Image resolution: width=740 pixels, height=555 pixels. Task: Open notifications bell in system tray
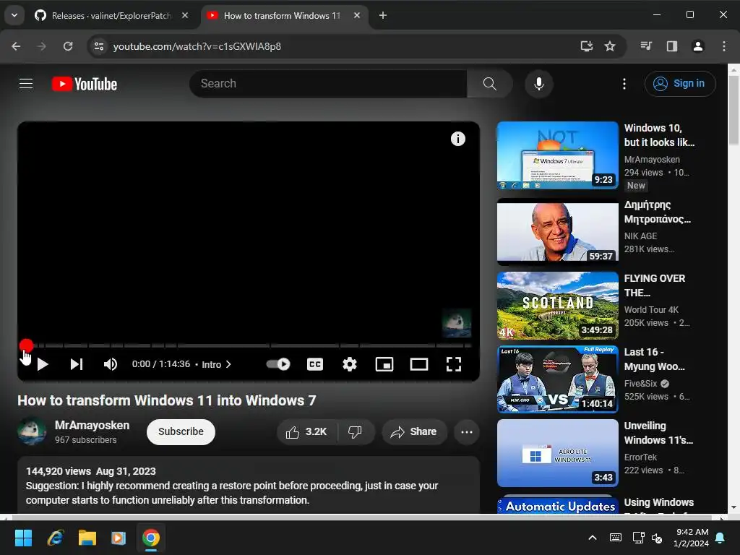click(720, 538)
